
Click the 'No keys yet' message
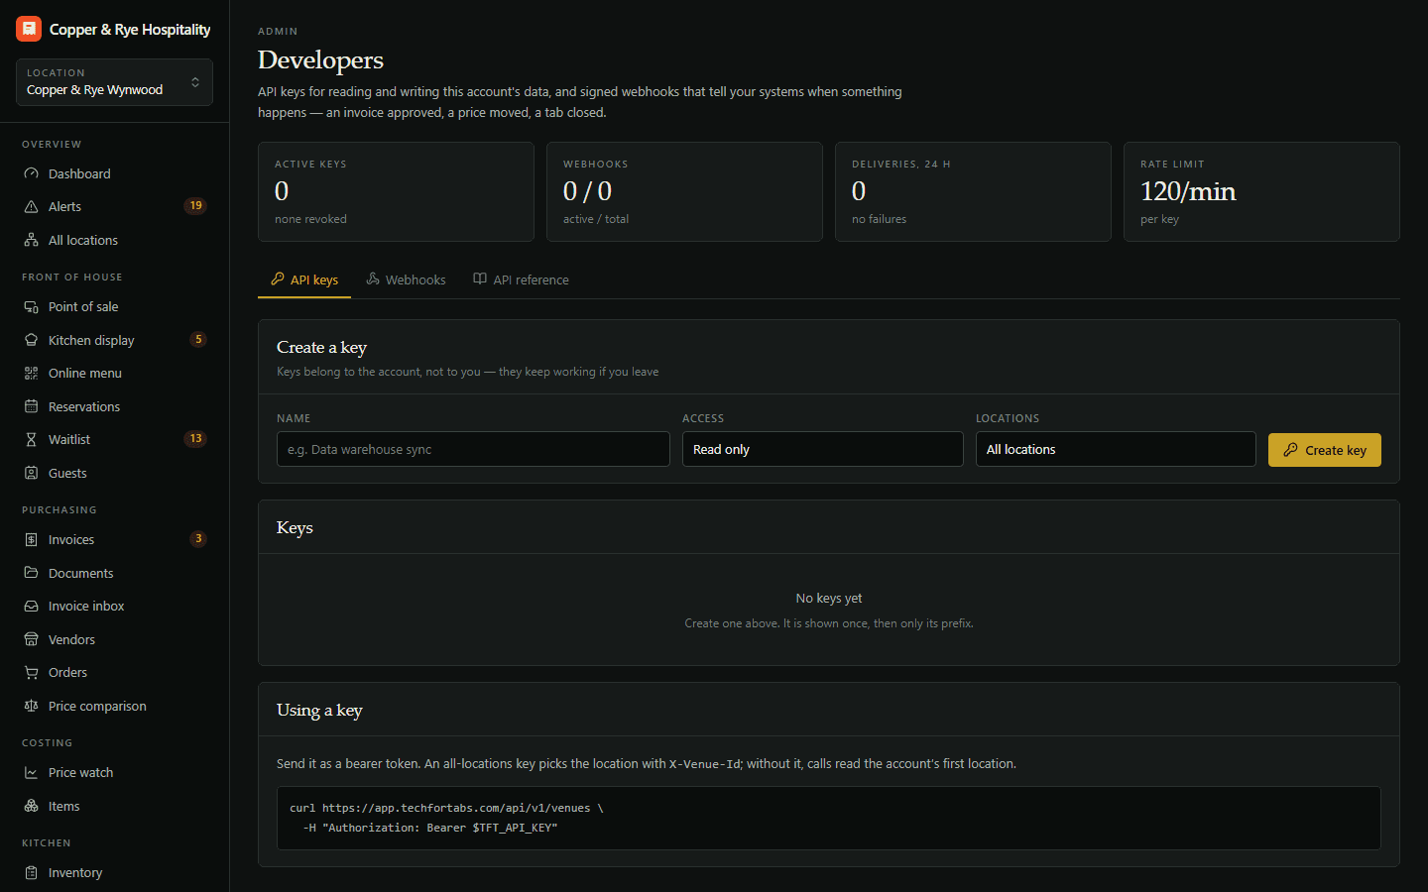click(829, 599)
